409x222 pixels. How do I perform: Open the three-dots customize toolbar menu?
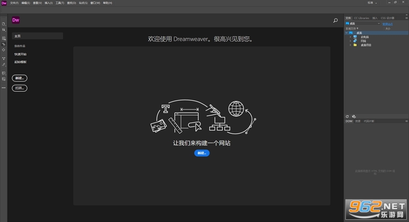point(4,88)
